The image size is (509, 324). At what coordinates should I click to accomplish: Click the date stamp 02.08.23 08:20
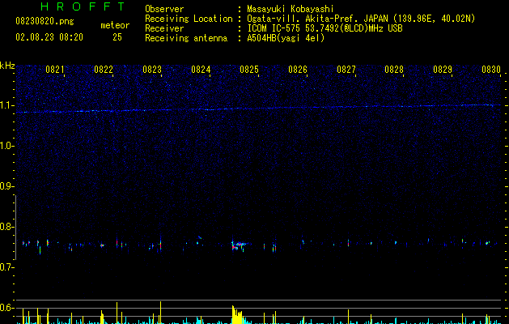click(49, 37)
